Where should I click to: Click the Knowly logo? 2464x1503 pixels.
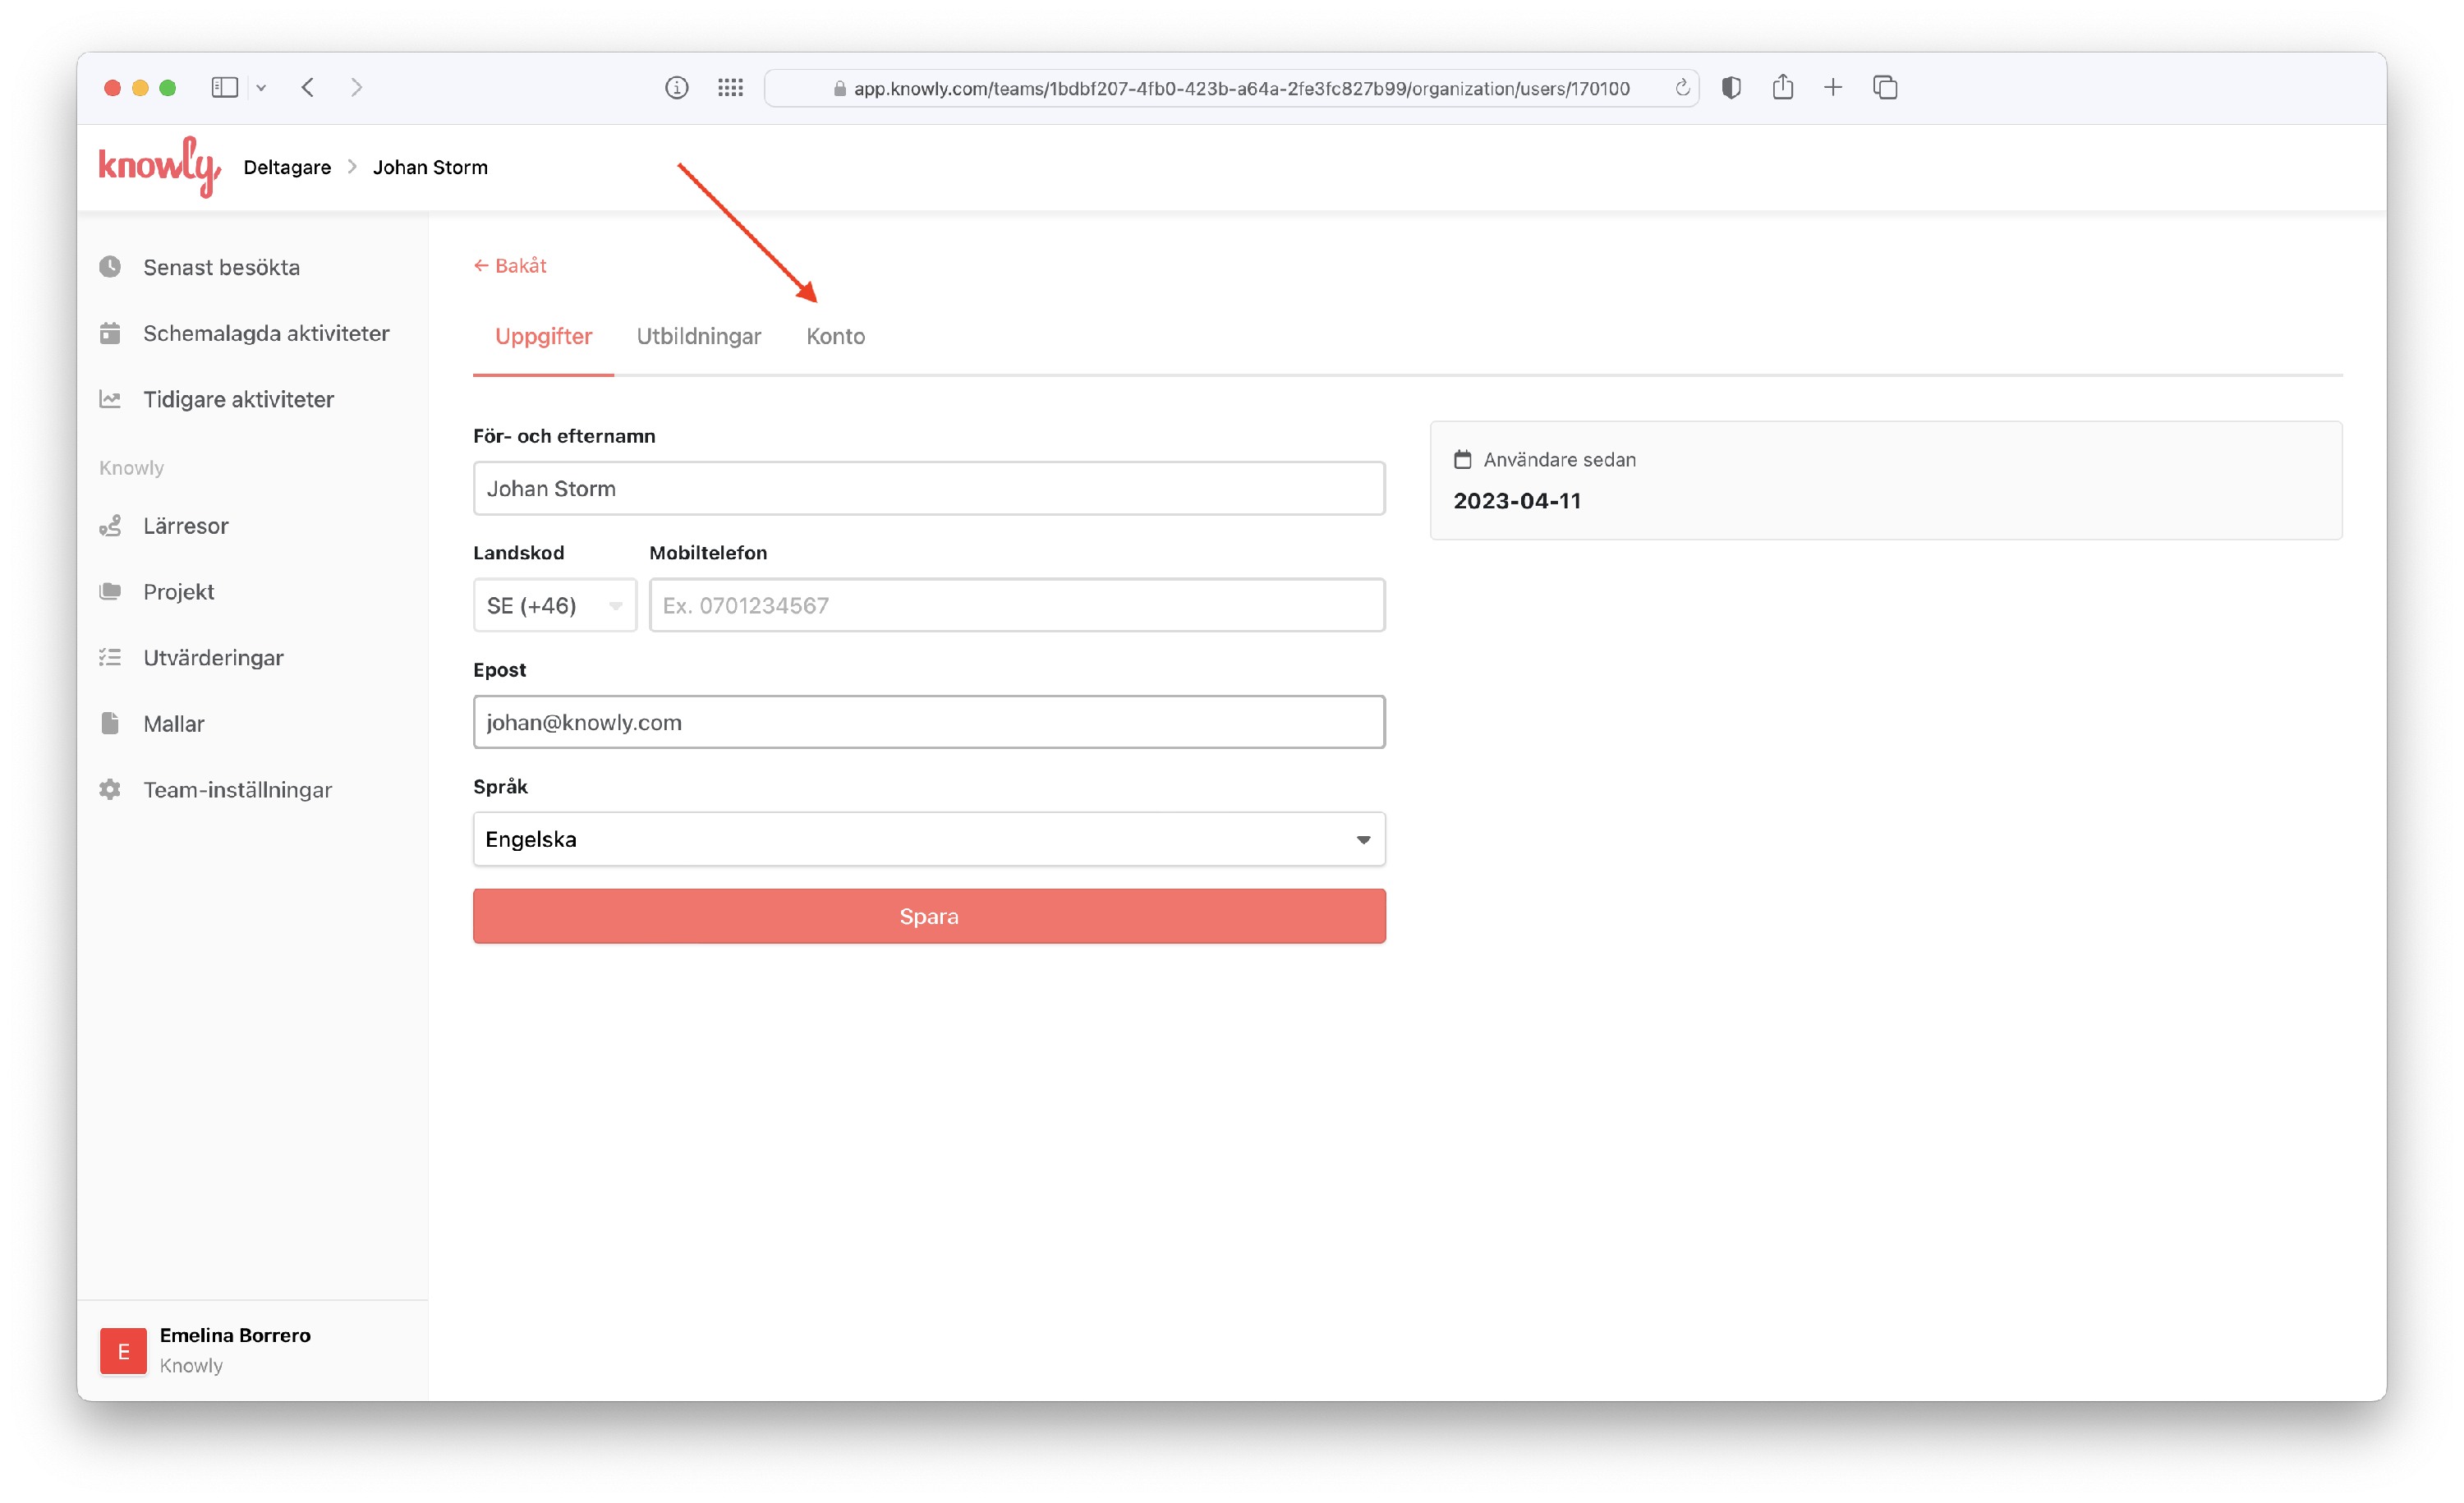(x=158, y=167)
